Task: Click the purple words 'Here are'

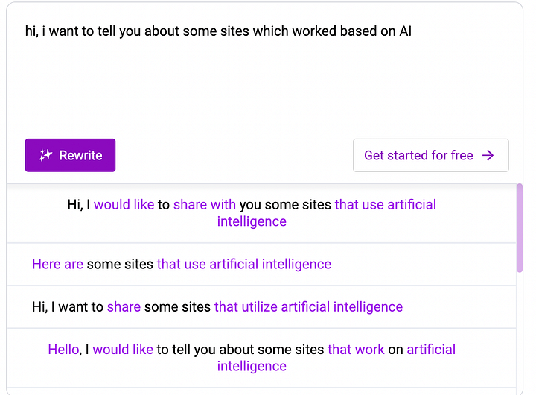Action: coord(57,265)
